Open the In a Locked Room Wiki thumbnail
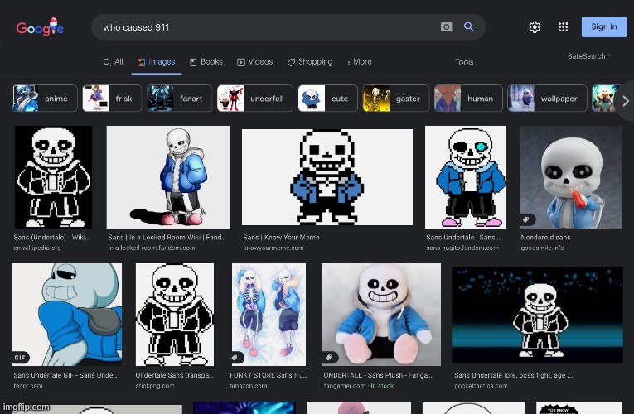The width and height of the screenshot is (634, 414). point(167,177)
